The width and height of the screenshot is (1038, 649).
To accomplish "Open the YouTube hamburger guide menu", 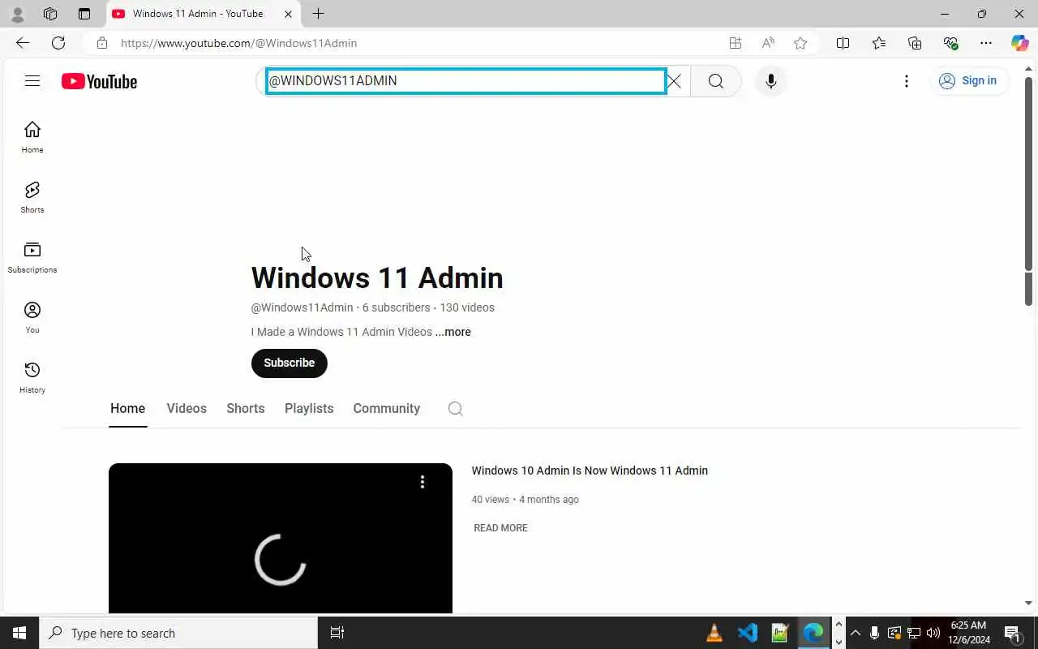I will [x=32, y=81].
